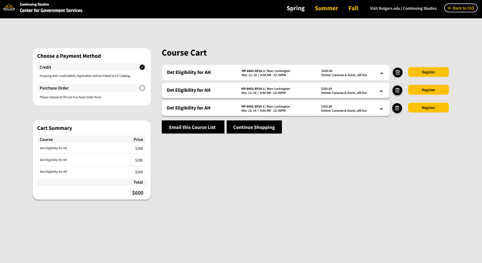View the Fall catalog
The width and height of the screenshot is (482, 263).
coord(353,8)
